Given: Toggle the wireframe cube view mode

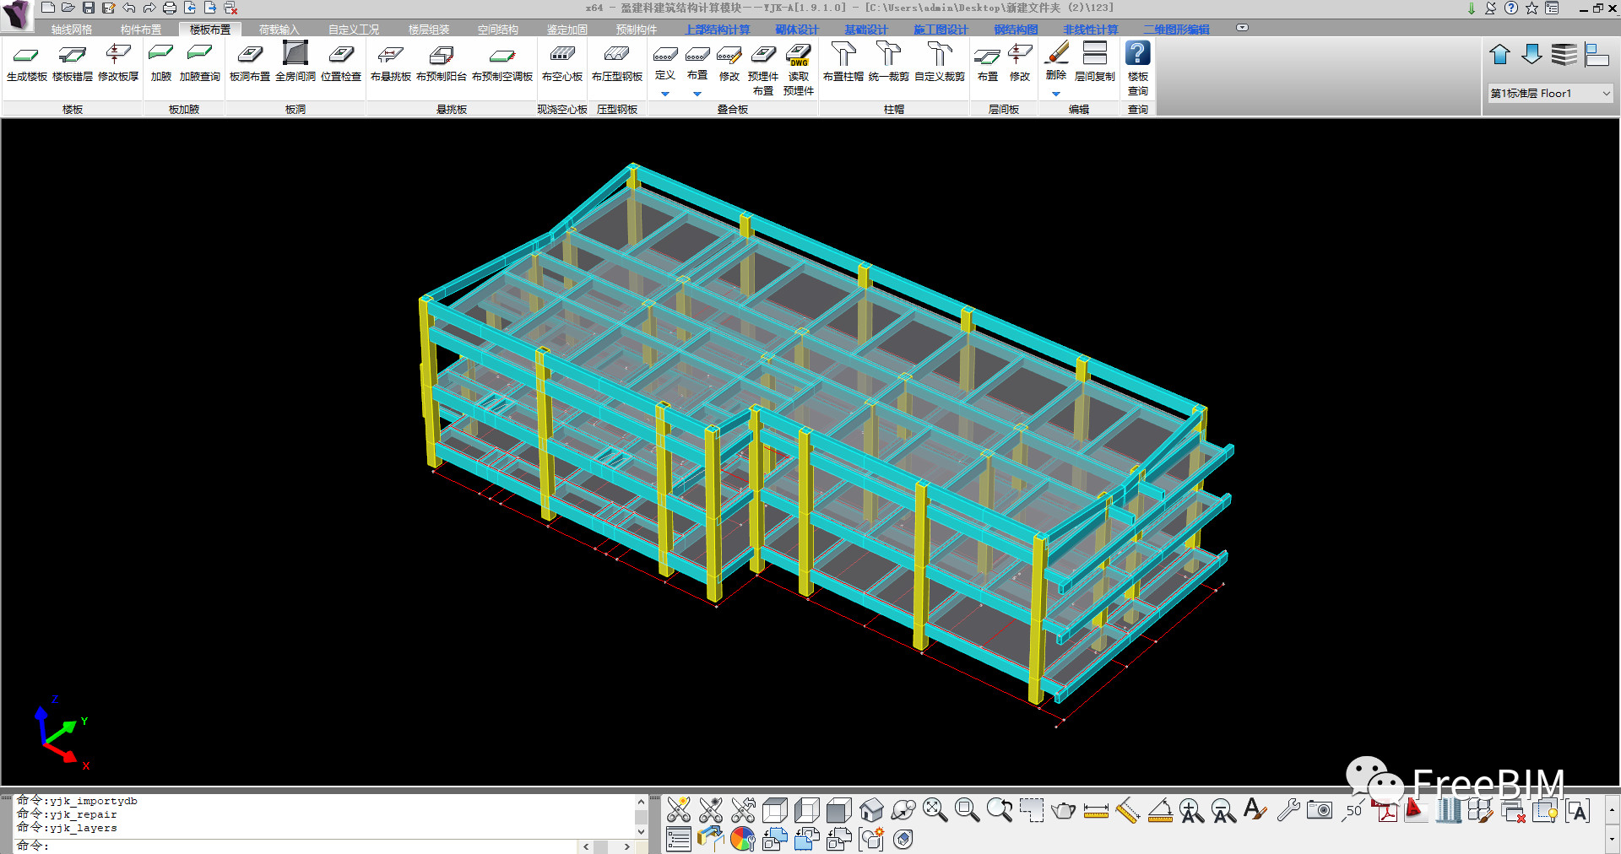Looking at the screenshot, I should [x=774, y=811].
